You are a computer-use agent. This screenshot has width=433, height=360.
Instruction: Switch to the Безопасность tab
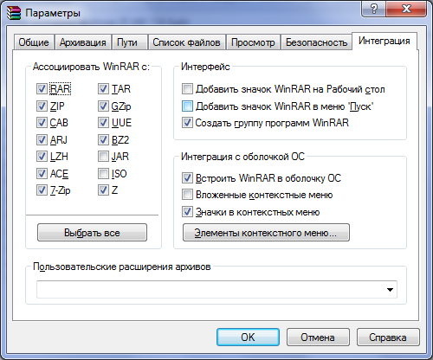[x=316, y=42]
